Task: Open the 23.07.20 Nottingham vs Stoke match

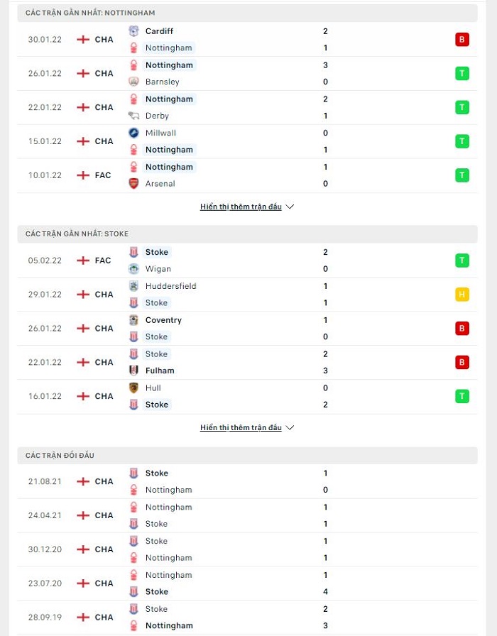Action: [x=248, y=583]
